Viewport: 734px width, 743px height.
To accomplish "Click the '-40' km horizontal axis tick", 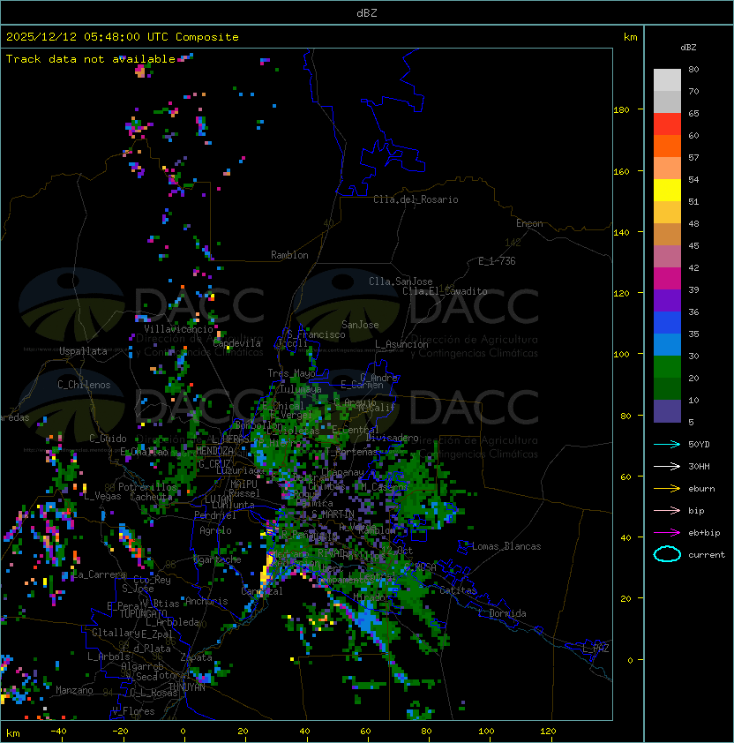I will pos(58,732).
